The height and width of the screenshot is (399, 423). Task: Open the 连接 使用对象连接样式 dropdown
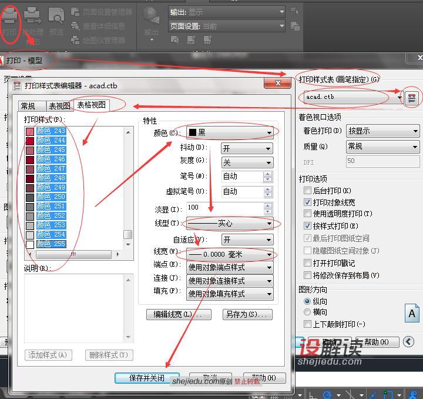click(230, 281)
